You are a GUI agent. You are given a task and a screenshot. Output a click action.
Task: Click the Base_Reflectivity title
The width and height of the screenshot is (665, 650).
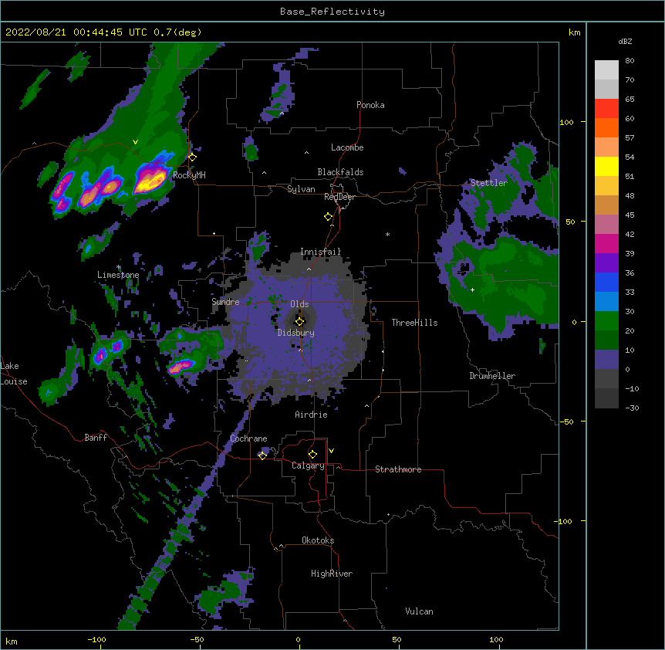[x=332, y=12]
